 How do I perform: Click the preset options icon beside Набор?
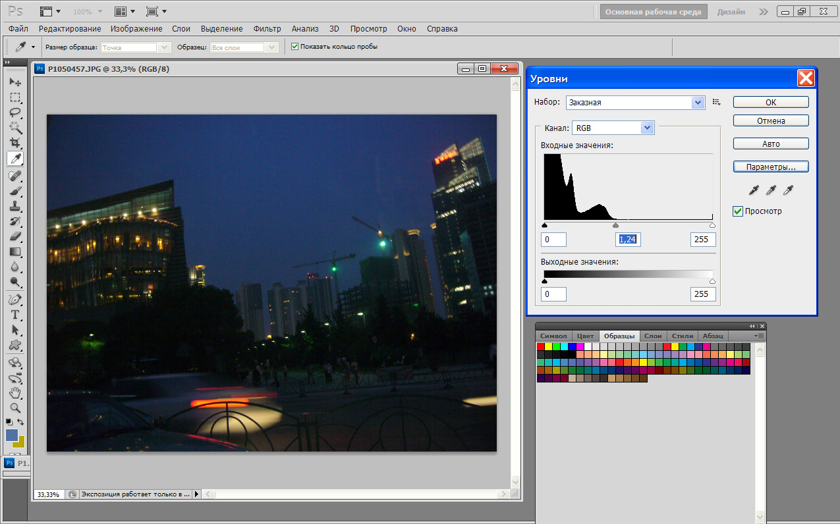point(717,103)
